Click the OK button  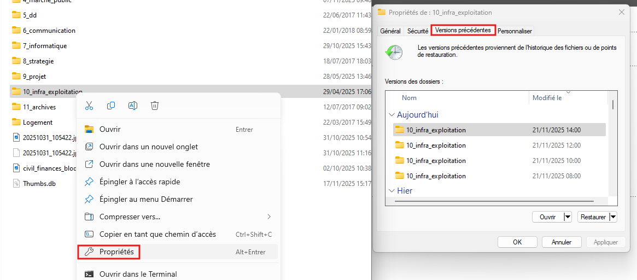[x=517, y=242]
